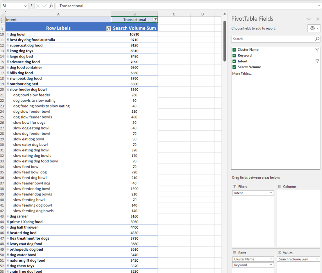Open the task pane options chevron
This screenshot has height=273, width=322.
(x=308, y=19)
